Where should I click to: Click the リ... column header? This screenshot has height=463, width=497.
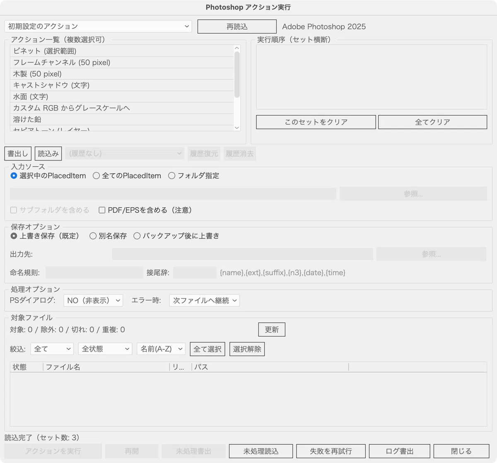tap(181, 367)
